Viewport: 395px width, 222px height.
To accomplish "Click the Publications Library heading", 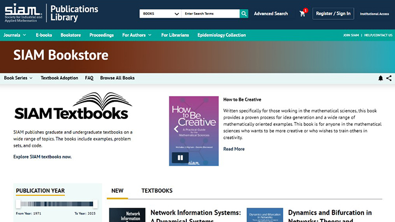I will click(74, 13).
